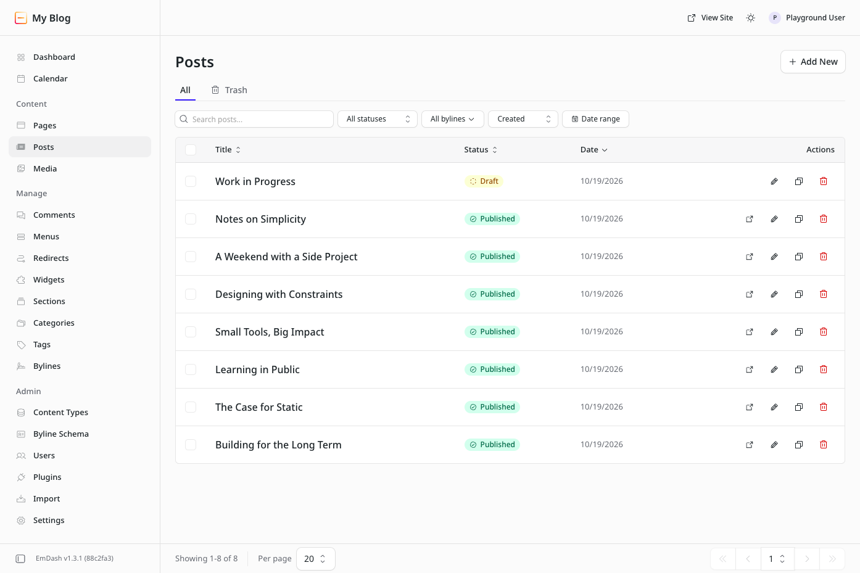Switch to the Trash tab

pyautogui.click(x=229, y=90)
